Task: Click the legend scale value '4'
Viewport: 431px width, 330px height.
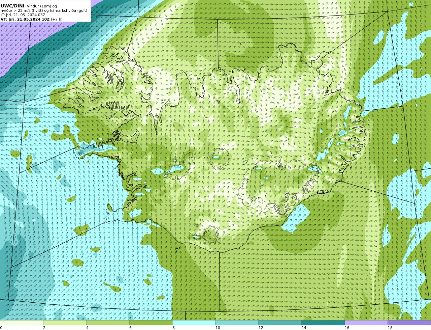Action: (87, 328)
